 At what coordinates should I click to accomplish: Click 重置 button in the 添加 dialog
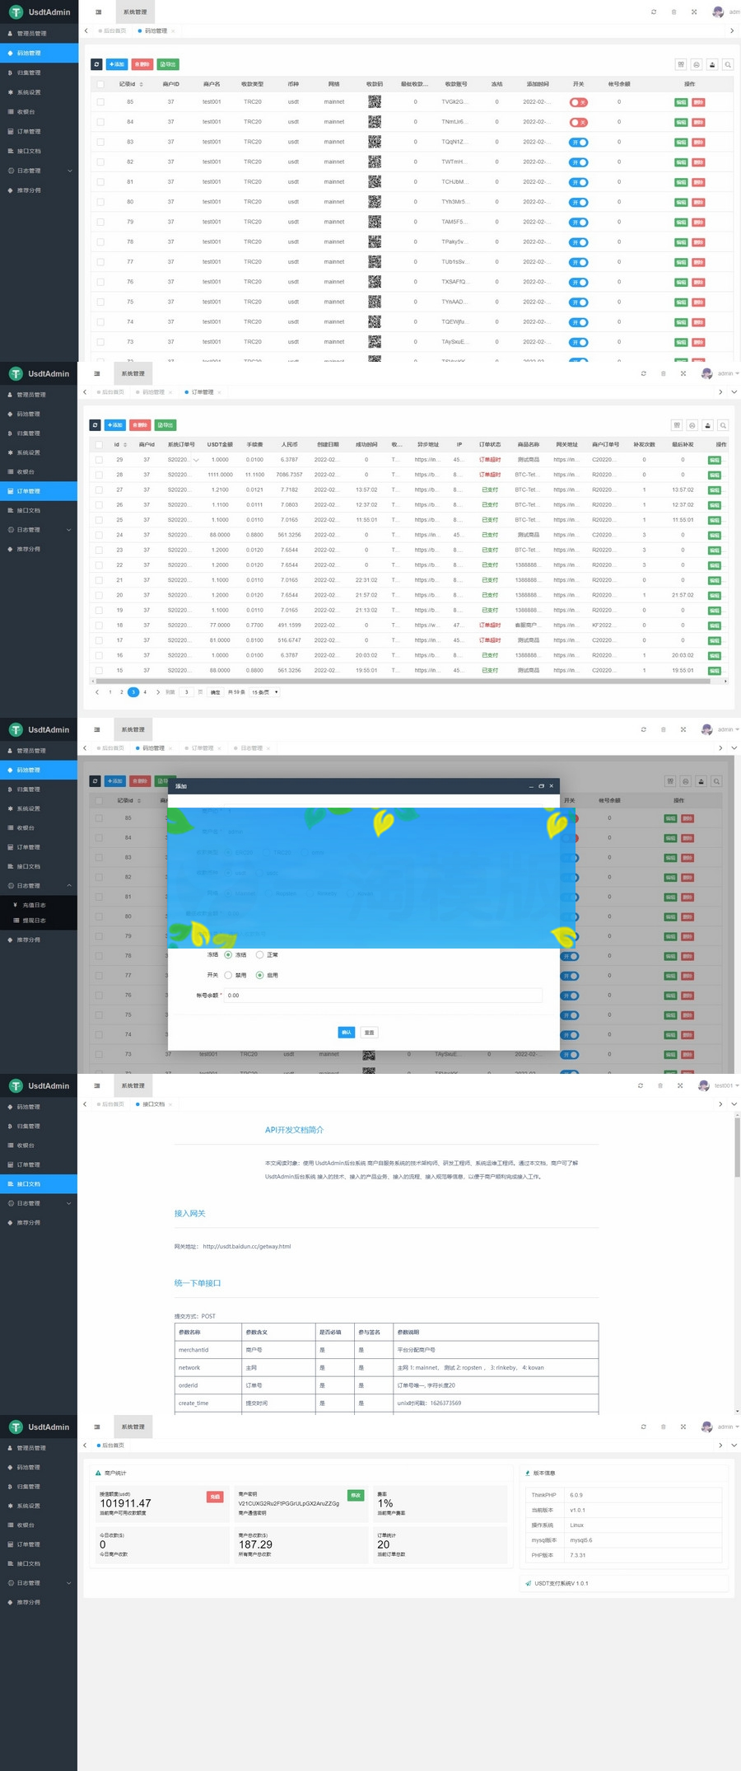(x=370, y=1033)
